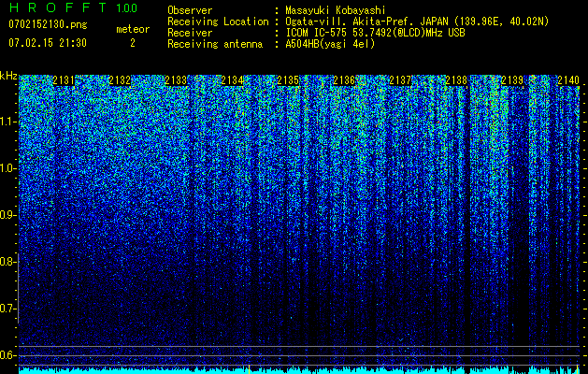
Task: Click the 2135 time marker
Action: [x=288, y=80]
